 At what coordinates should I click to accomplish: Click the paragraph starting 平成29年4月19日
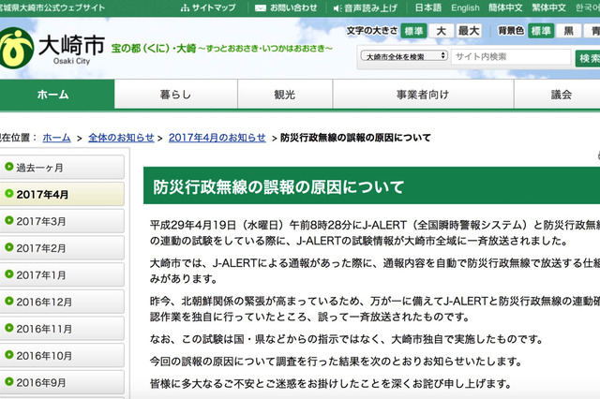point(375,232)
